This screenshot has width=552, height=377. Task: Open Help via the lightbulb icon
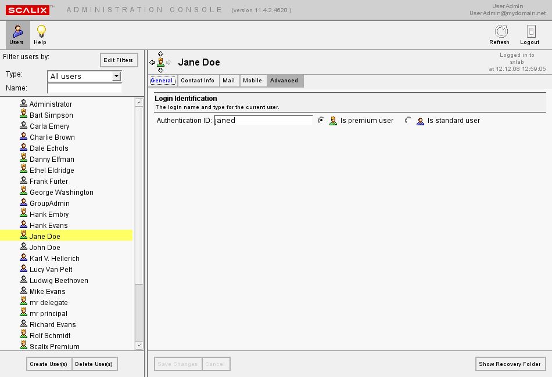pos(40,35)
